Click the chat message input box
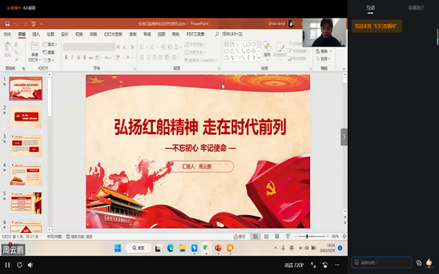The width and height of the screenshot is (439, 274). [381, 262]
